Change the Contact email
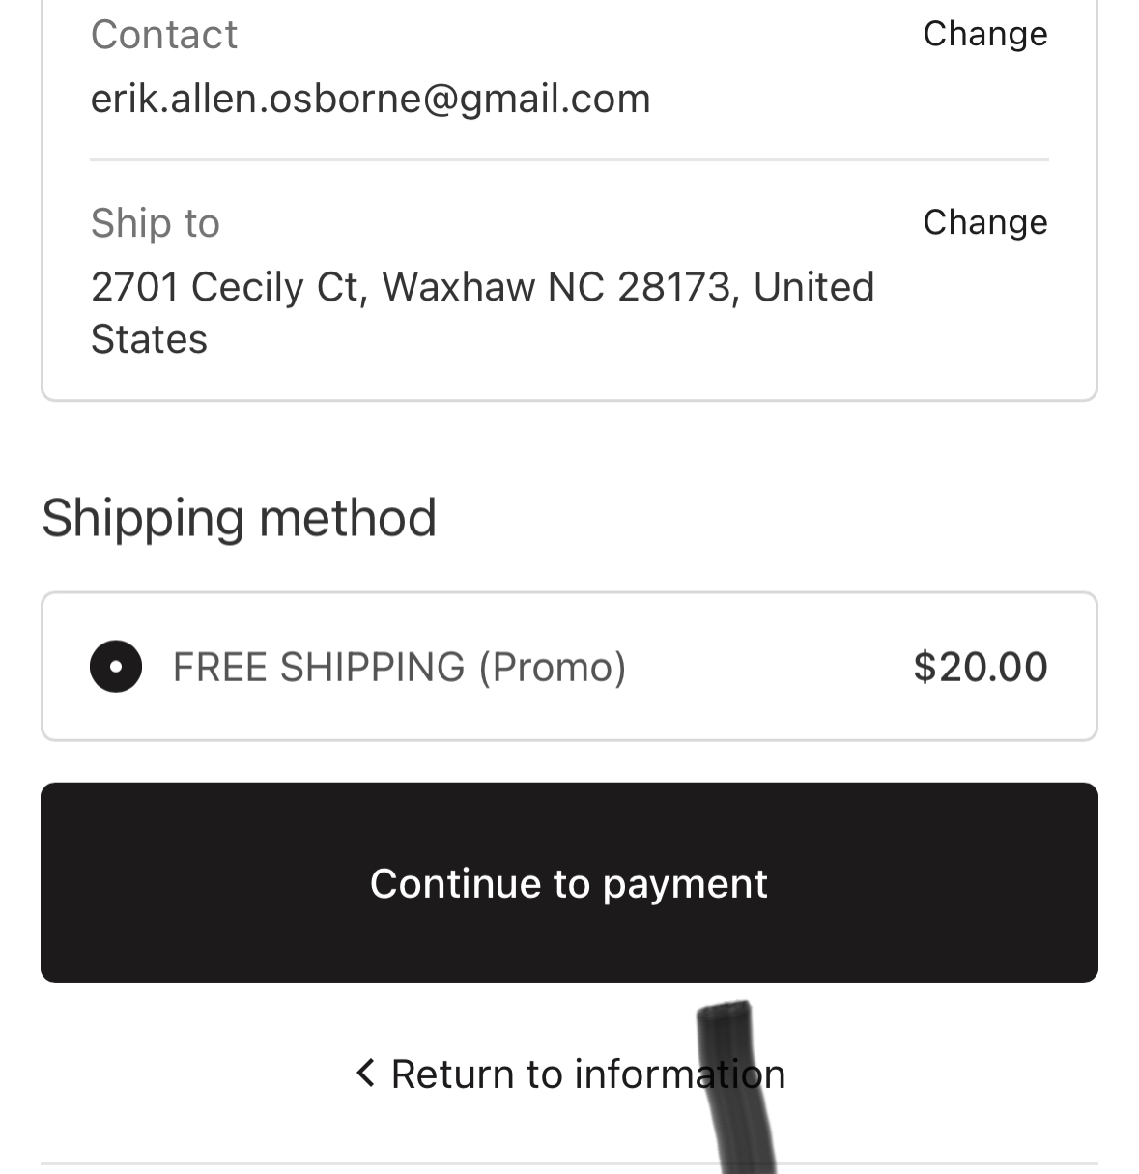This screenshot has width=1139, height=1174. (x=985, y=34)
